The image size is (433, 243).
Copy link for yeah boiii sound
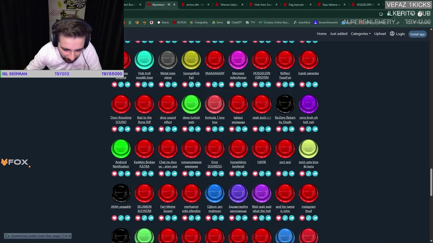(262, 129)
